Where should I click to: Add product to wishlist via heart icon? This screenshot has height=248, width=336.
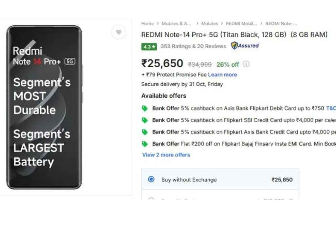pos(119,32)
